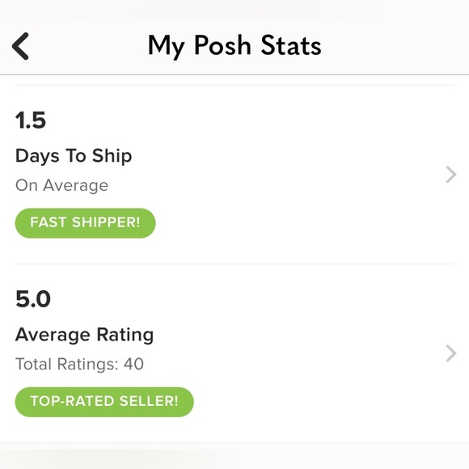
Task: Open Average Rating details chevron
Action: [451, 353]
